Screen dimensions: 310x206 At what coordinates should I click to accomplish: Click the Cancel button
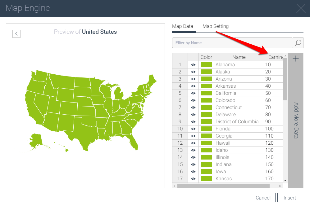pos(263,198)
